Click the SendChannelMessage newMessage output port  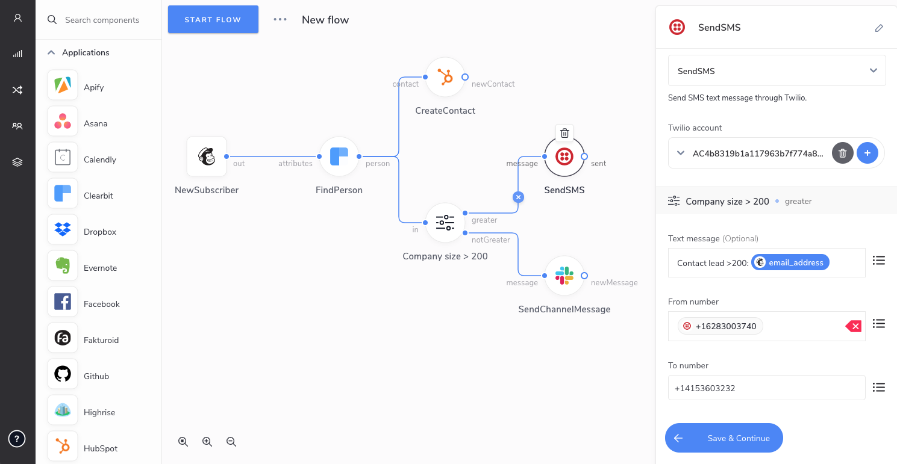pyautogui.click(x=584, y=276)
